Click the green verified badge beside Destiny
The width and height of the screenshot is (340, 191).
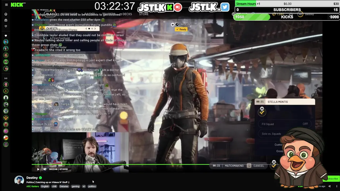(40, 178)
